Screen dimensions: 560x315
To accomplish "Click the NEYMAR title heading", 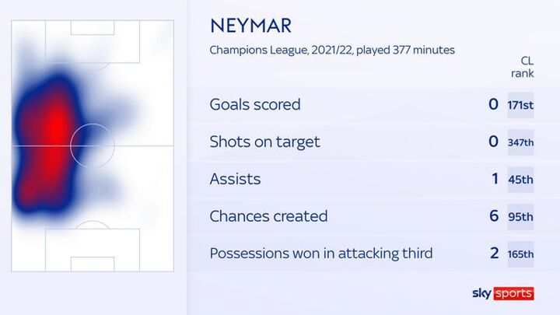I will pos(250,26).
